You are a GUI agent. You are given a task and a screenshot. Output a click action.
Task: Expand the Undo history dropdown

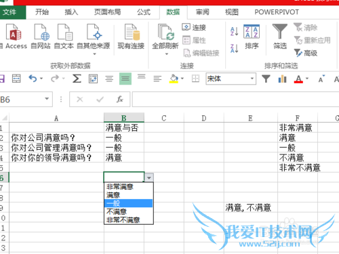pyautogui.click(x=41, y=79)
